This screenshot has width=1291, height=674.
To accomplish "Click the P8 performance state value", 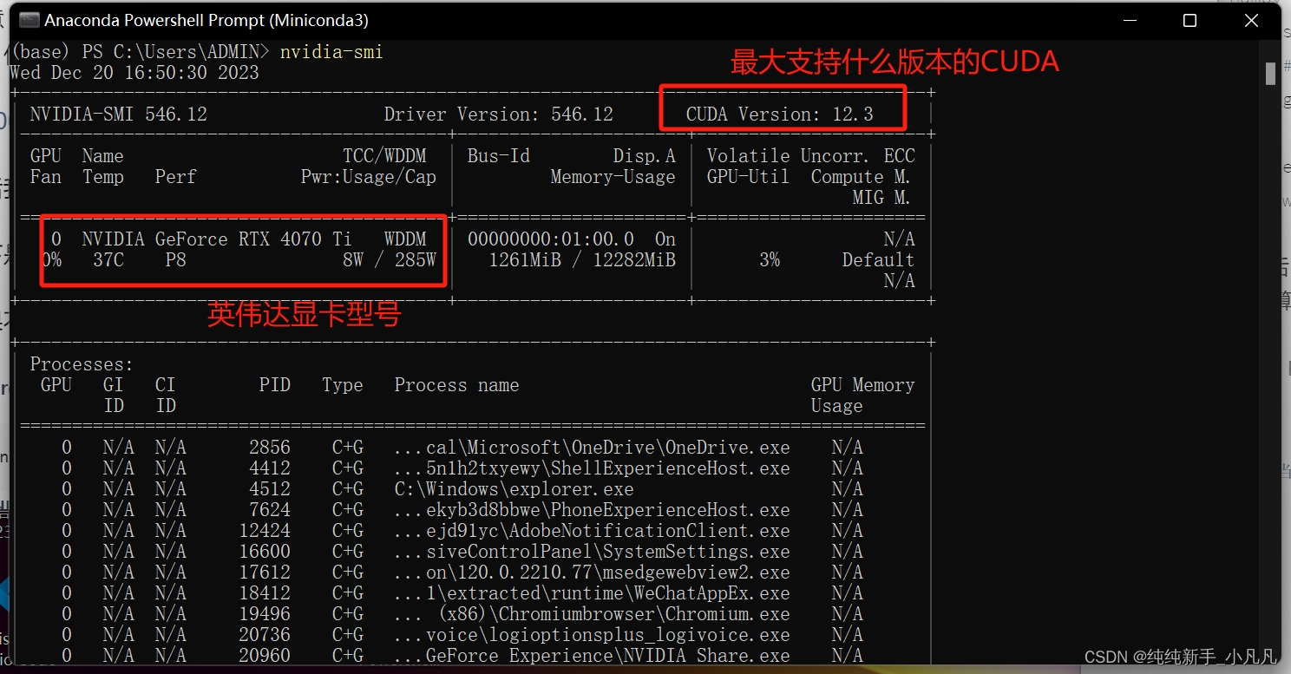I will tap(176, 259).
